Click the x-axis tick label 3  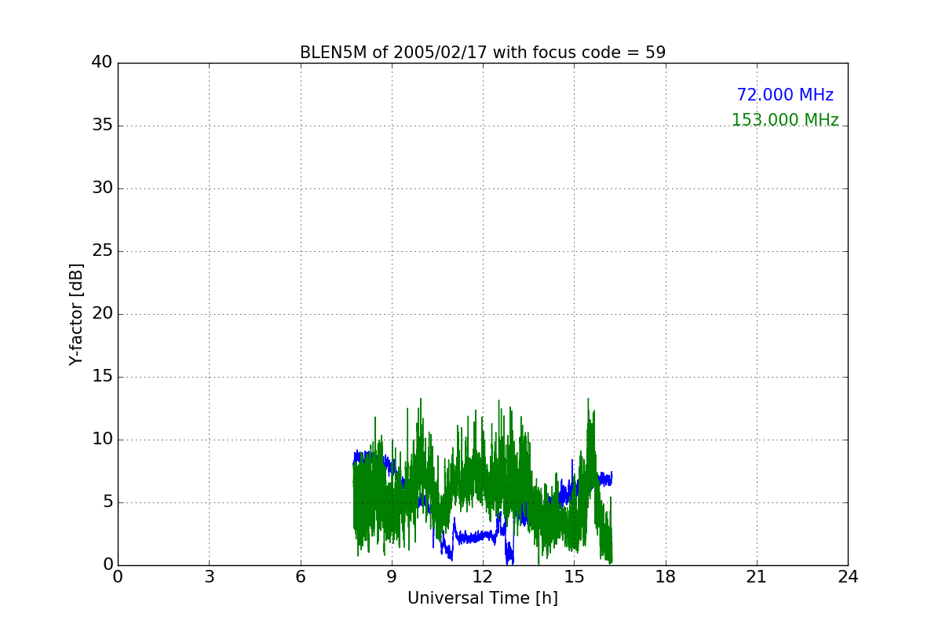(209, 576)
